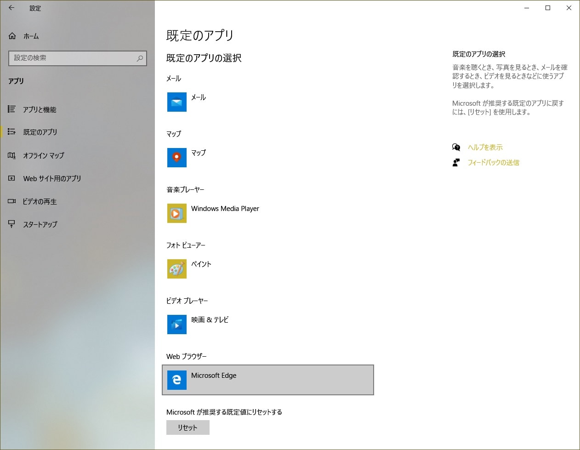This screenshot has width=580, height=450.
Task: Click the Paint palette icon
Action: click(x=177, y=269)
